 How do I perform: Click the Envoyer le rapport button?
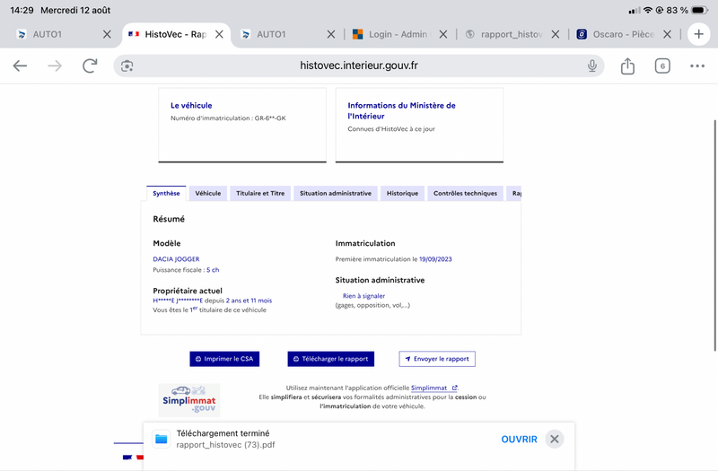tap(437, 359)
